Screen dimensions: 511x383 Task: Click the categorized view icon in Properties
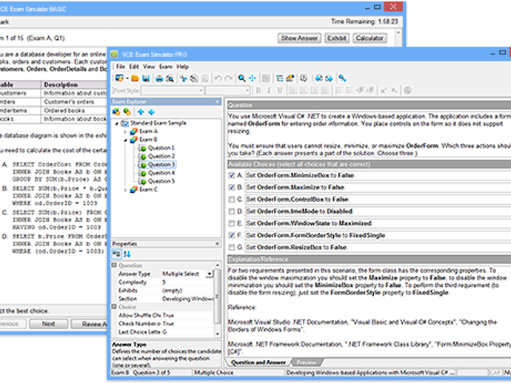coord(116,254)
